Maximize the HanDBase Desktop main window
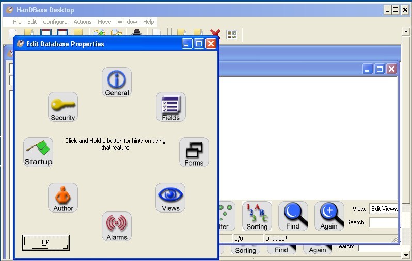 coord(395,10)
